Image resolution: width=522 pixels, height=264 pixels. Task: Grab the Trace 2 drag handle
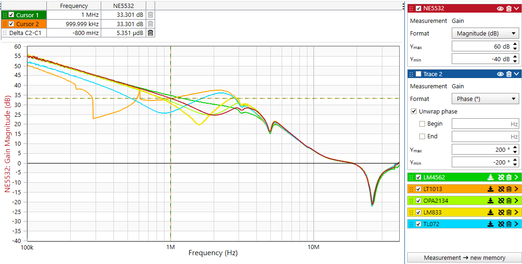pos(411,74)
